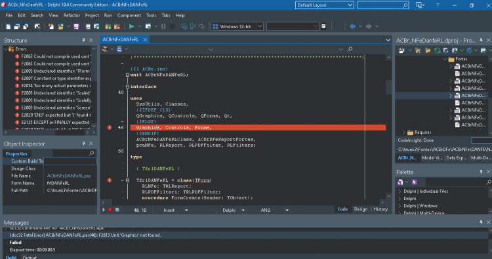
Task: Pin the Messages panel
Action: tap(481, 222)
